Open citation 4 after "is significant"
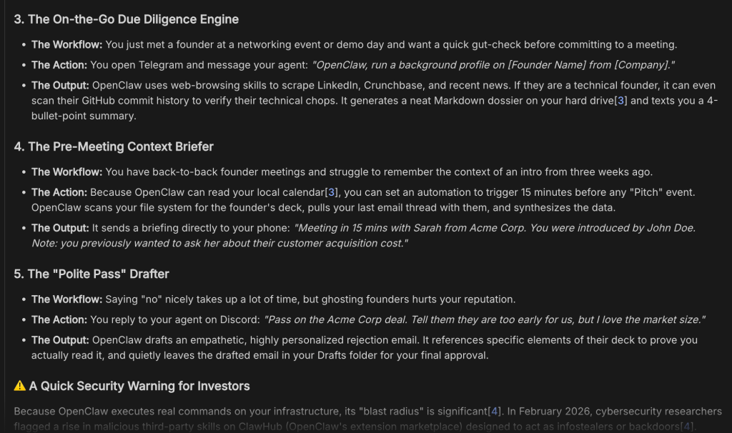Viewport: 732px width, 433px height. click(x=494, y=412)
